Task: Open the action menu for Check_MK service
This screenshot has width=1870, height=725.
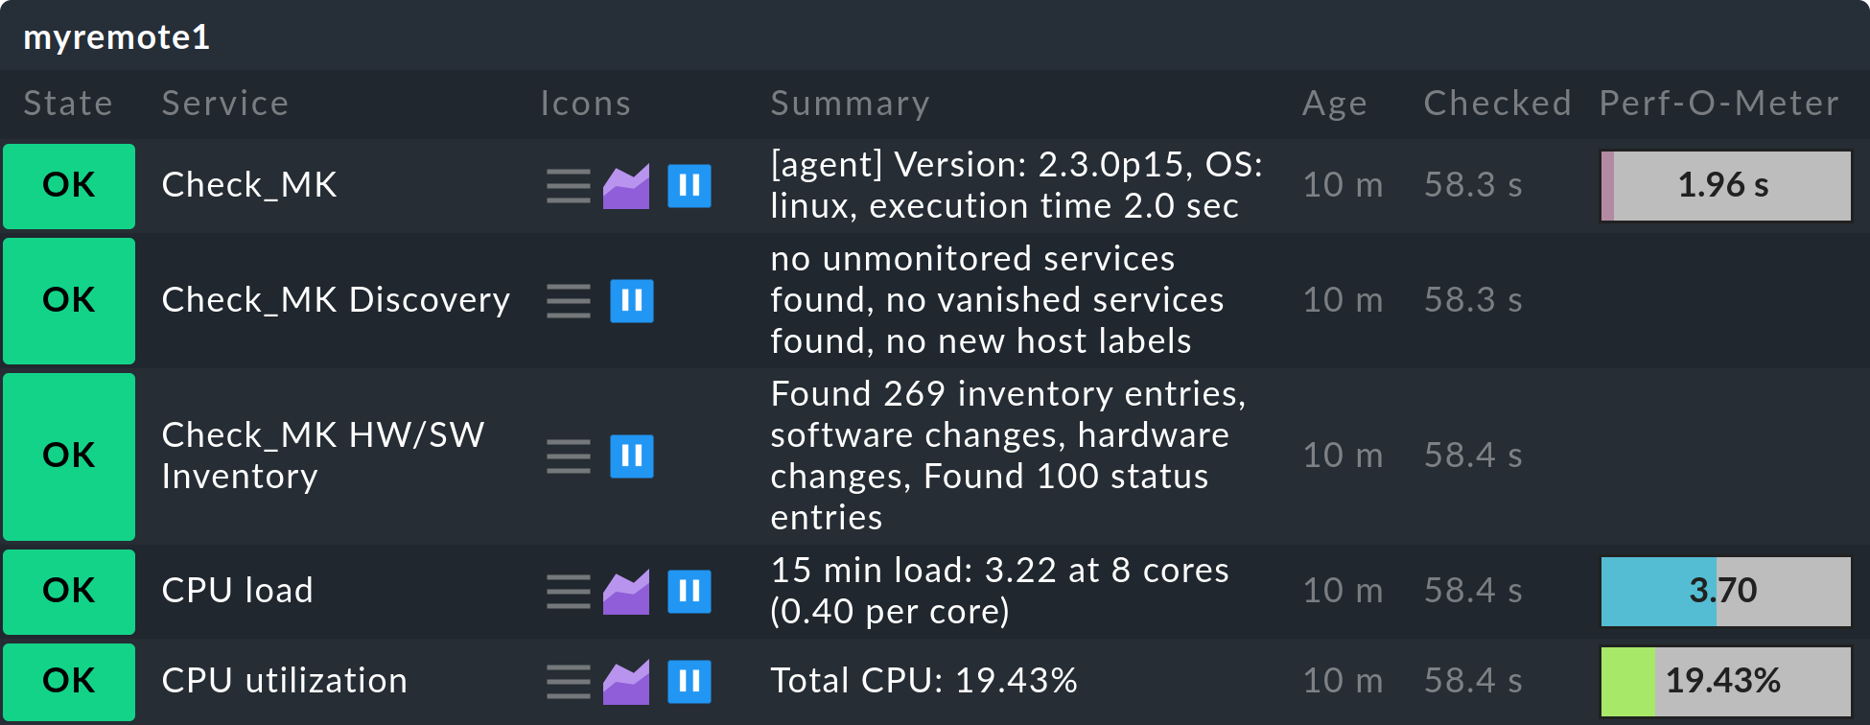Action: point(567,187)
